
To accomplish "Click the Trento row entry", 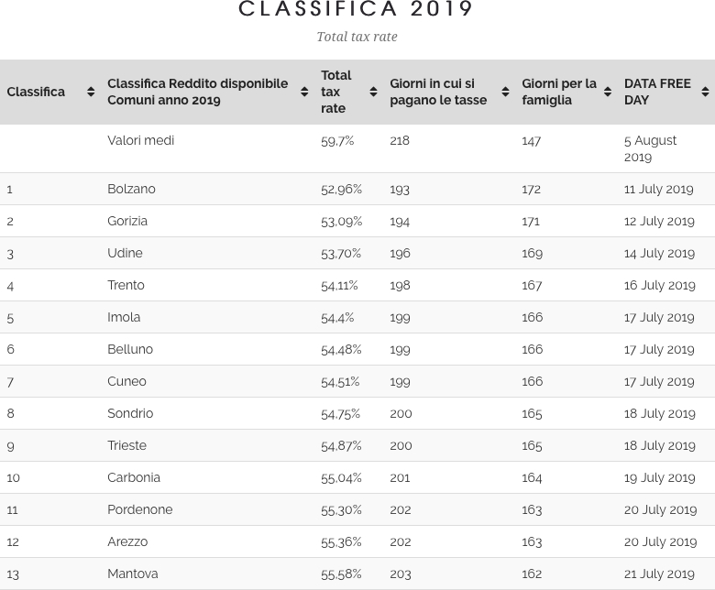I will click(x=126, y=285).
